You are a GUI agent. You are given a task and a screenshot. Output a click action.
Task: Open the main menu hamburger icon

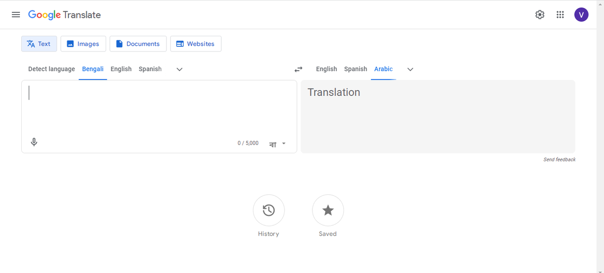tap(16, 15)
